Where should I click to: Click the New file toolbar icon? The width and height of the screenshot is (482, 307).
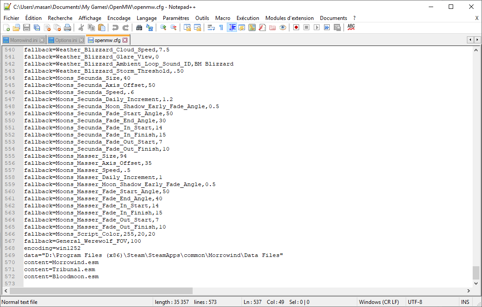7,27
